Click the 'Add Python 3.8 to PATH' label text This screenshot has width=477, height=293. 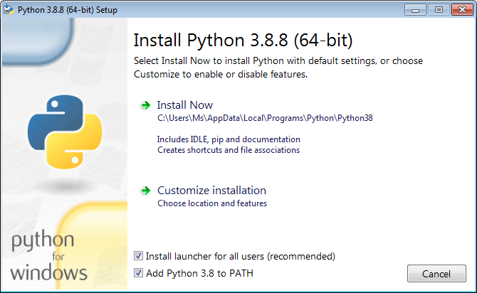[199, 273]
